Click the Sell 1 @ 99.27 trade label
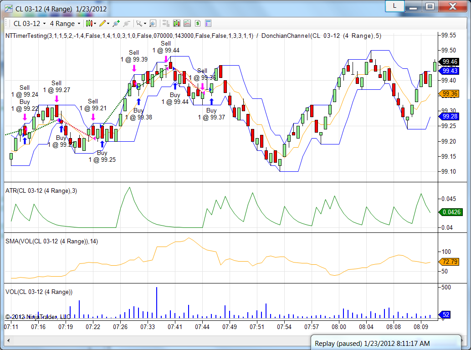This screenshot has width=471, height=350. click(x=56, y=87)
